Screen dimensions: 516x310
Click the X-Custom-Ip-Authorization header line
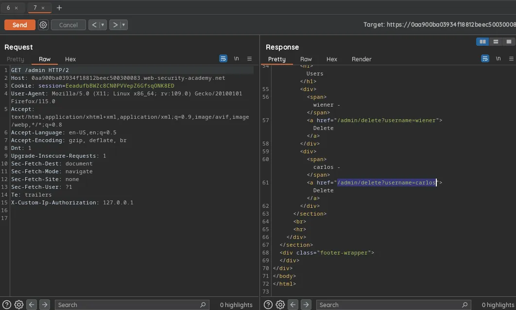[x=72, y=202]
